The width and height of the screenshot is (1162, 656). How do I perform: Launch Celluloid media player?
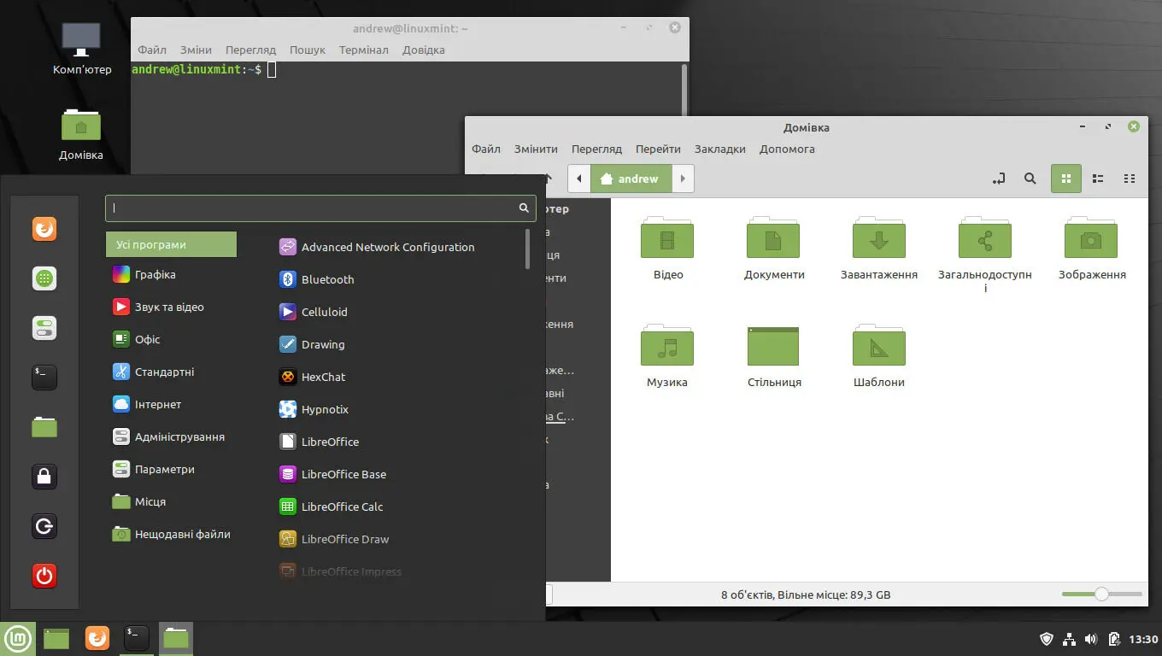point(314,312)
